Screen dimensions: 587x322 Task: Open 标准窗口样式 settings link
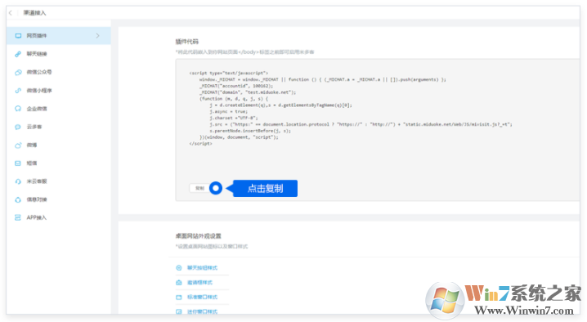(202, 297)
